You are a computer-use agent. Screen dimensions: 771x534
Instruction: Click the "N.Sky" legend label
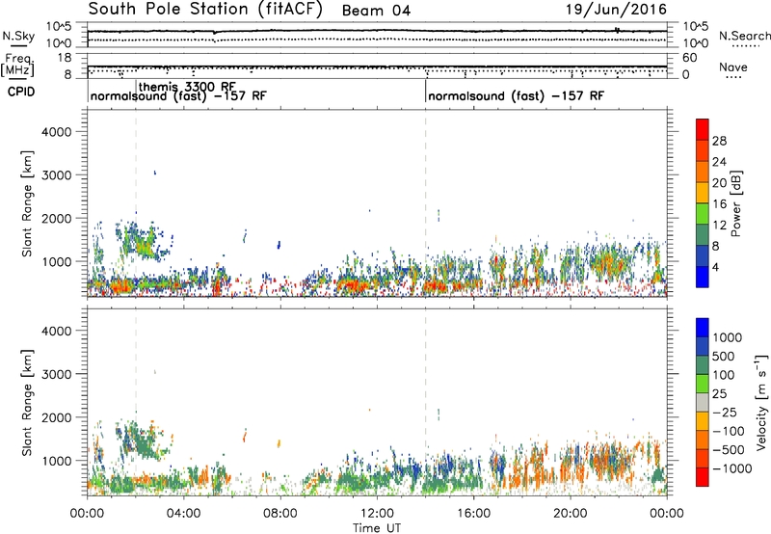18,36
